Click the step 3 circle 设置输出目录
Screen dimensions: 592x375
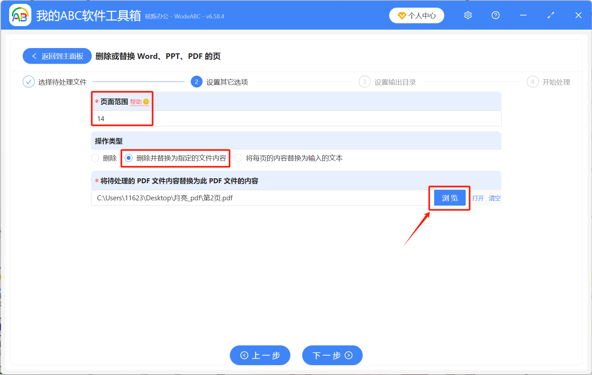pyautogui.click(x=364, y=82)
